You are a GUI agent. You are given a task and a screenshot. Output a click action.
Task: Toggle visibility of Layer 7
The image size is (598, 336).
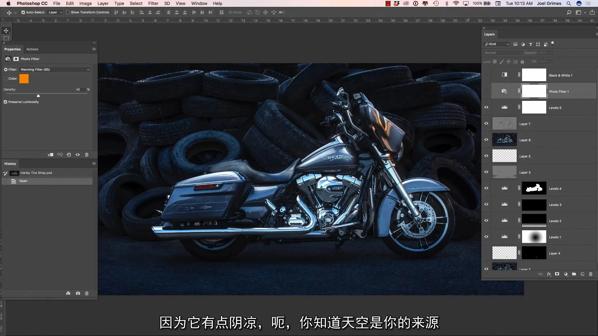(x=486, y=124)
